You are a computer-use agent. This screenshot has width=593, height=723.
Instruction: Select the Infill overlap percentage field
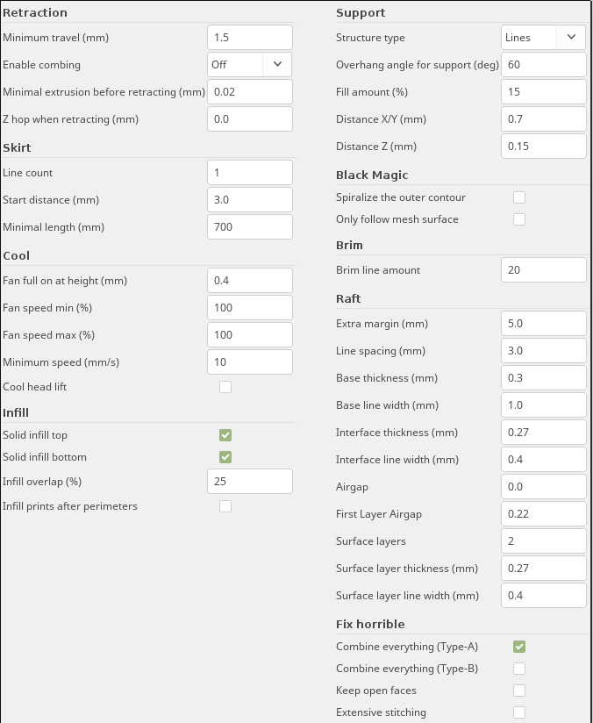click(249, 482)
